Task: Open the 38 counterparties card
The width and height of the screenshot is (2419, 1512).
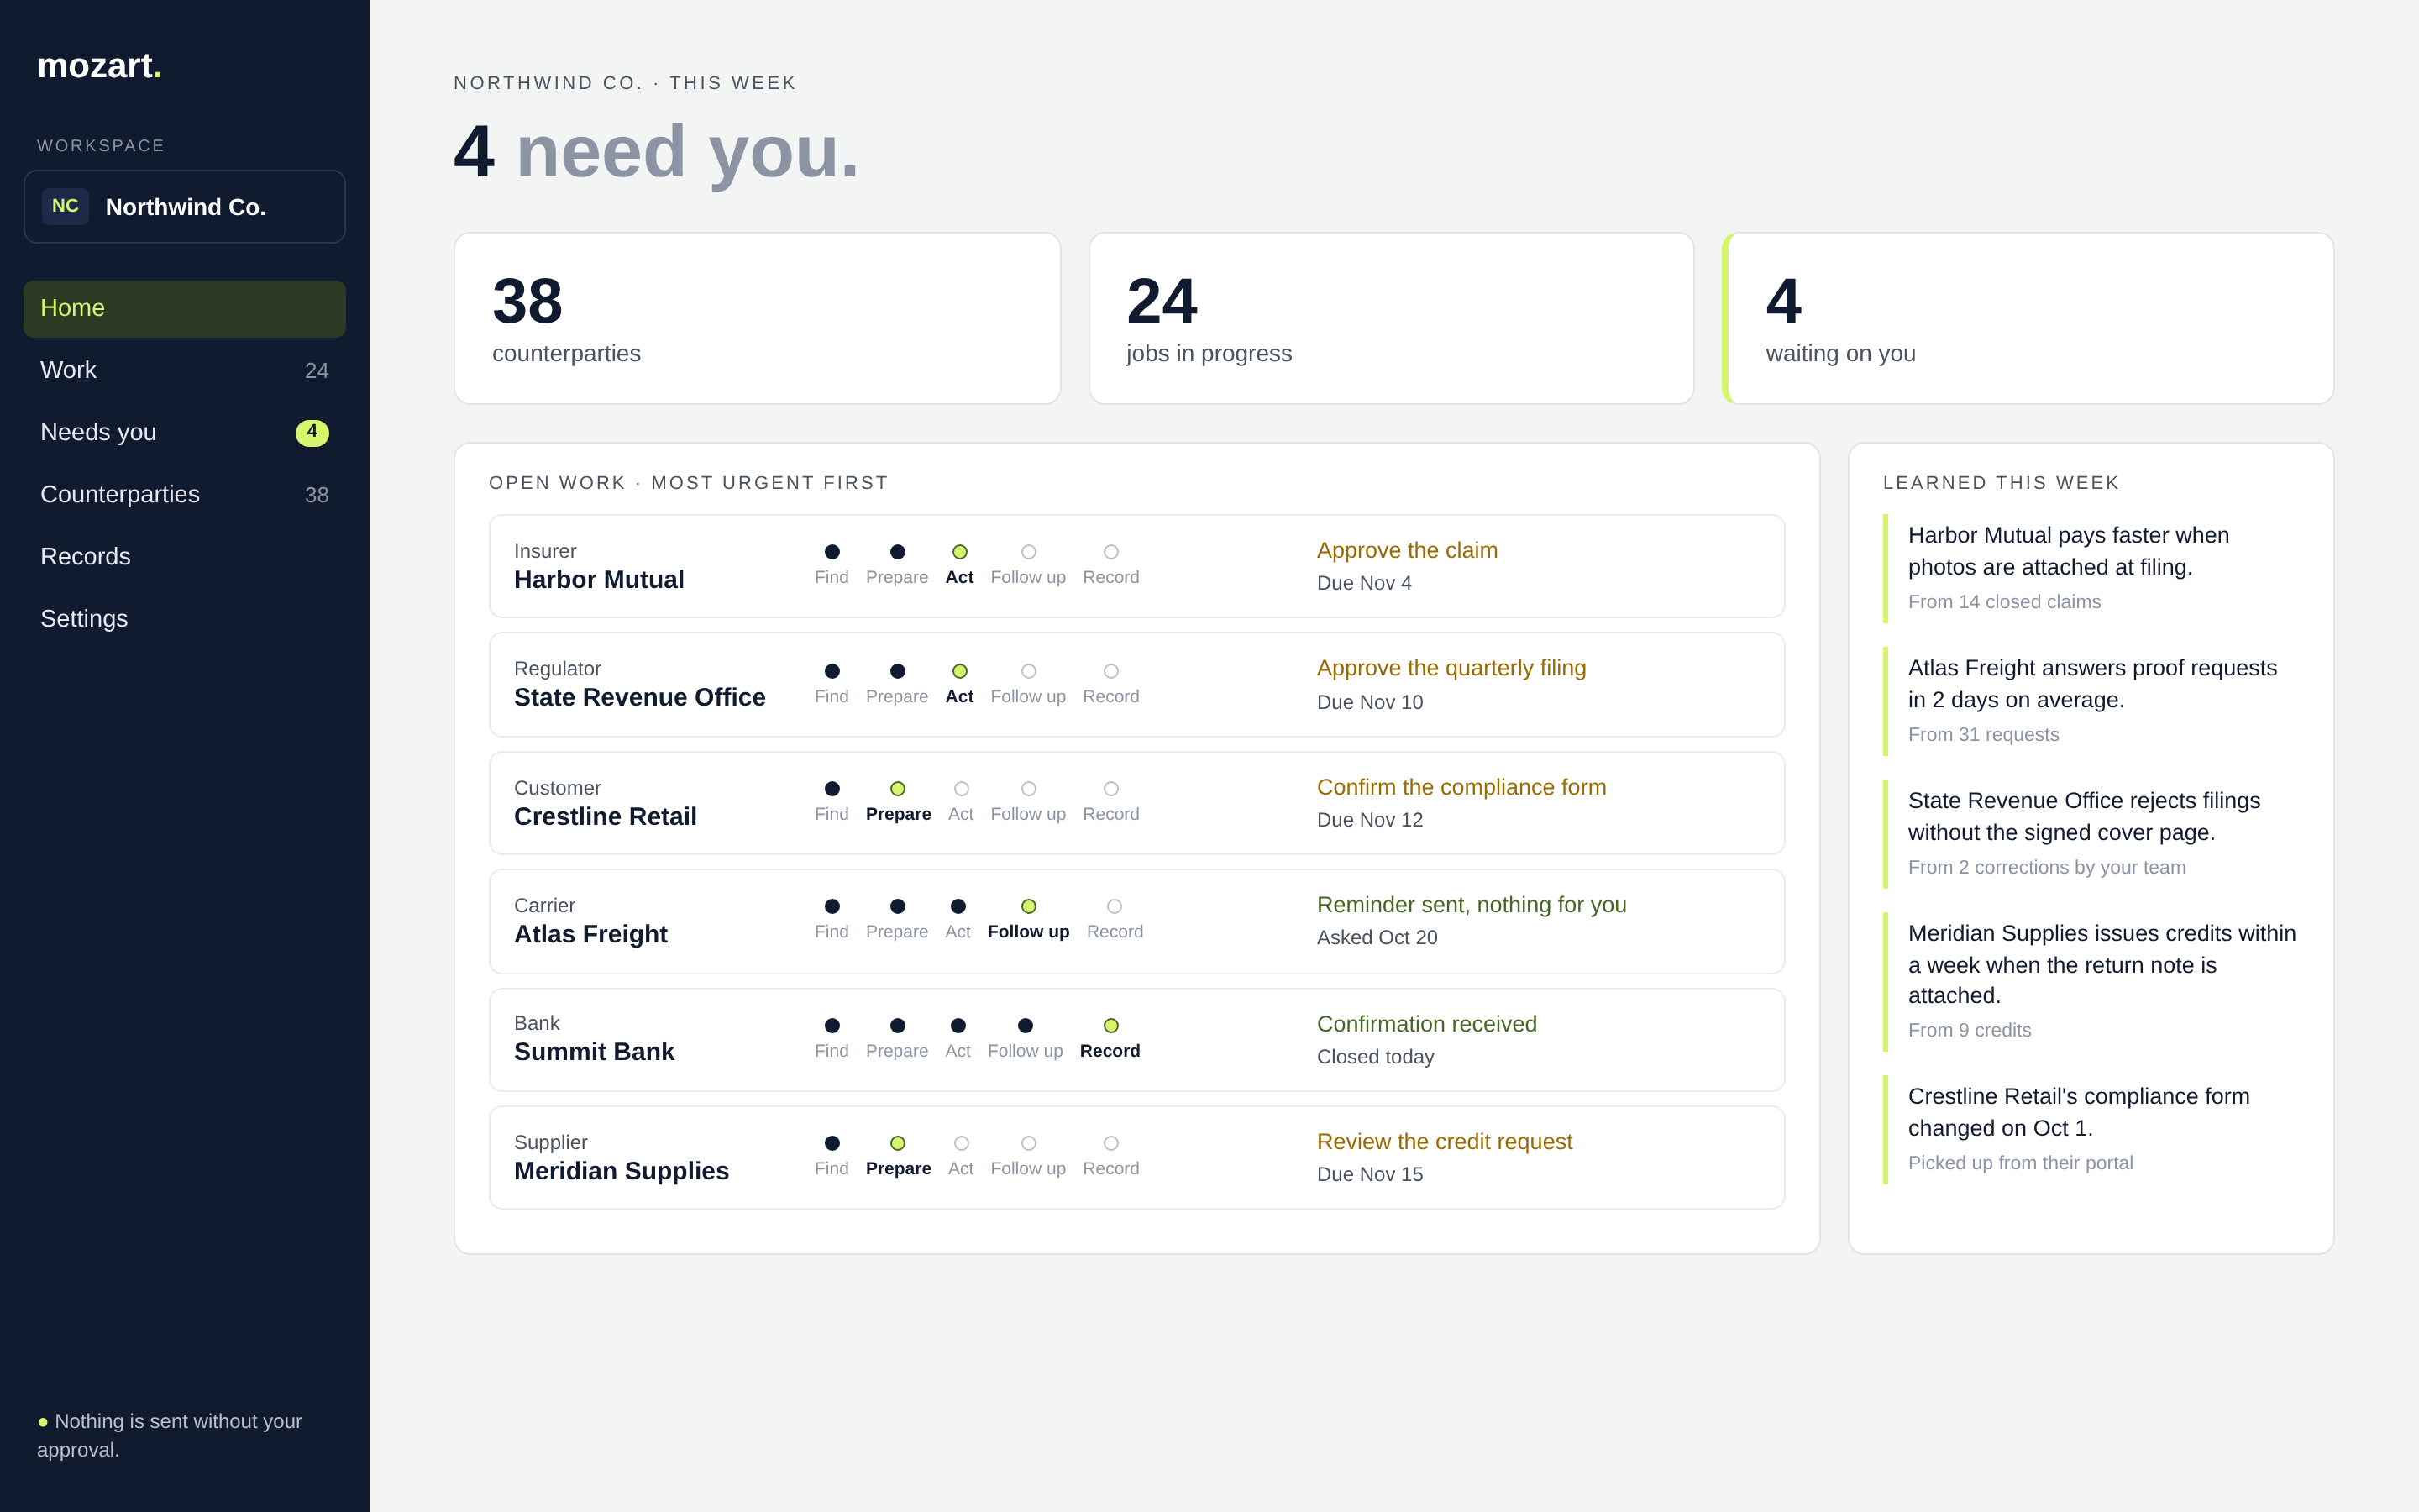Action: (x=757, y=318)
